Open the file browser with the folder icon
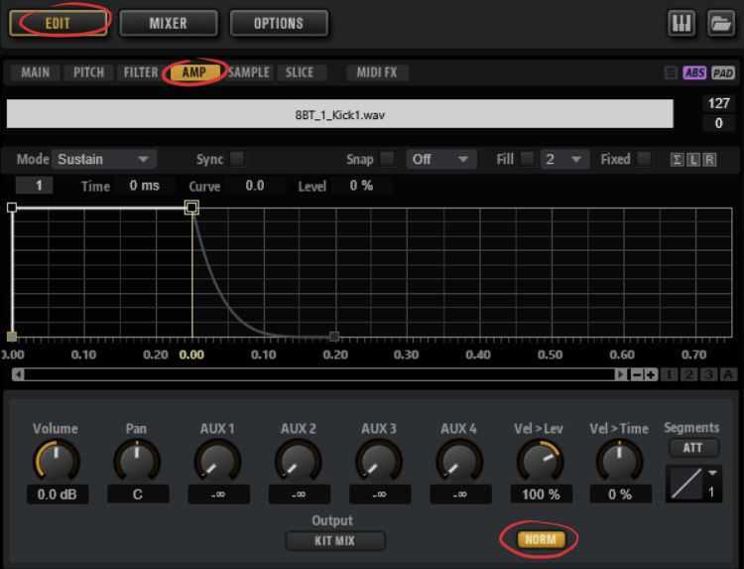744x569 pixels. point(720,23)
